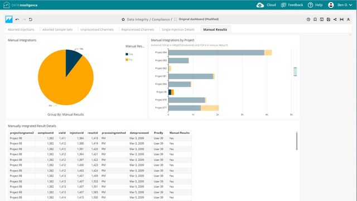Click resultid cell 1,533

[94, 181]
